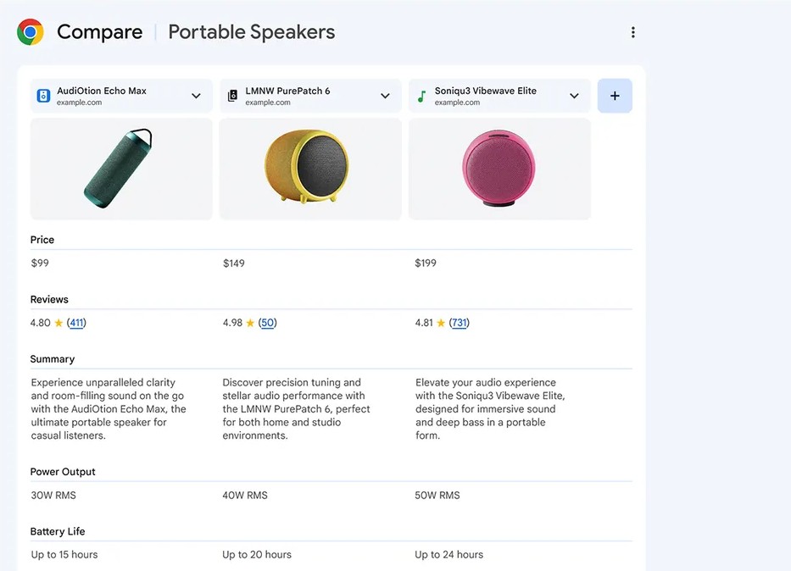Screen dimensions: 791x571
Task: Click the Portable Speakers title text
Action: tap(251, 32)
